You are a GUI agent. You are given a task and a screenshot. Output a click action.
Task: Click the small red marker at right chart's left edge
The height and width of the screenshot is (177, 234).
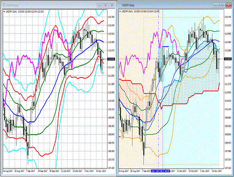tap(120, 137)
